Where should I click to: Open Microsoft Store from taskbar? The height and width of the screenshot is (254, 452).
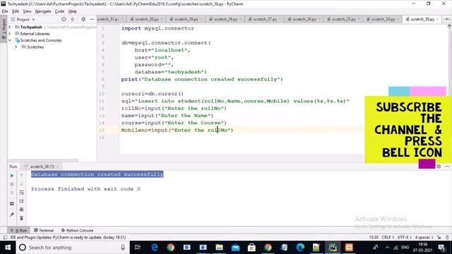(251, 248)
